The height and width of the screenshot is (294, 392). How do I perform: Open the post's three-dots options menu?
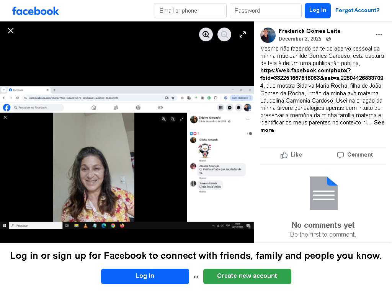[x=379, y=34]
